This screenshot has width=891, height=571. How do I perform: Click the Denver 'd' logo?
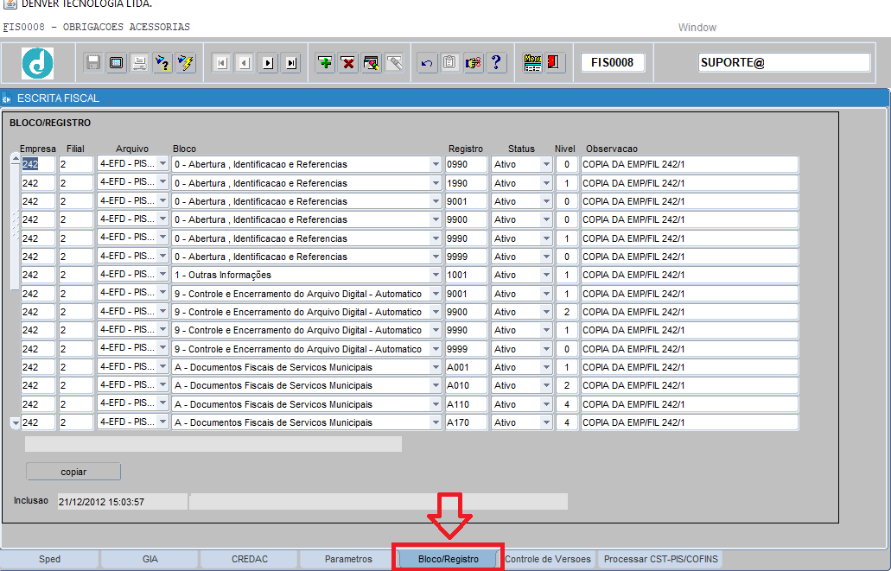click(37, 63)
